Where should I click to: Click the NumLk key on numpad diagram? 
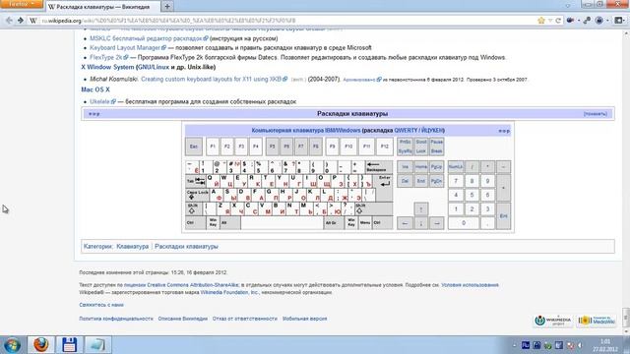456,167
